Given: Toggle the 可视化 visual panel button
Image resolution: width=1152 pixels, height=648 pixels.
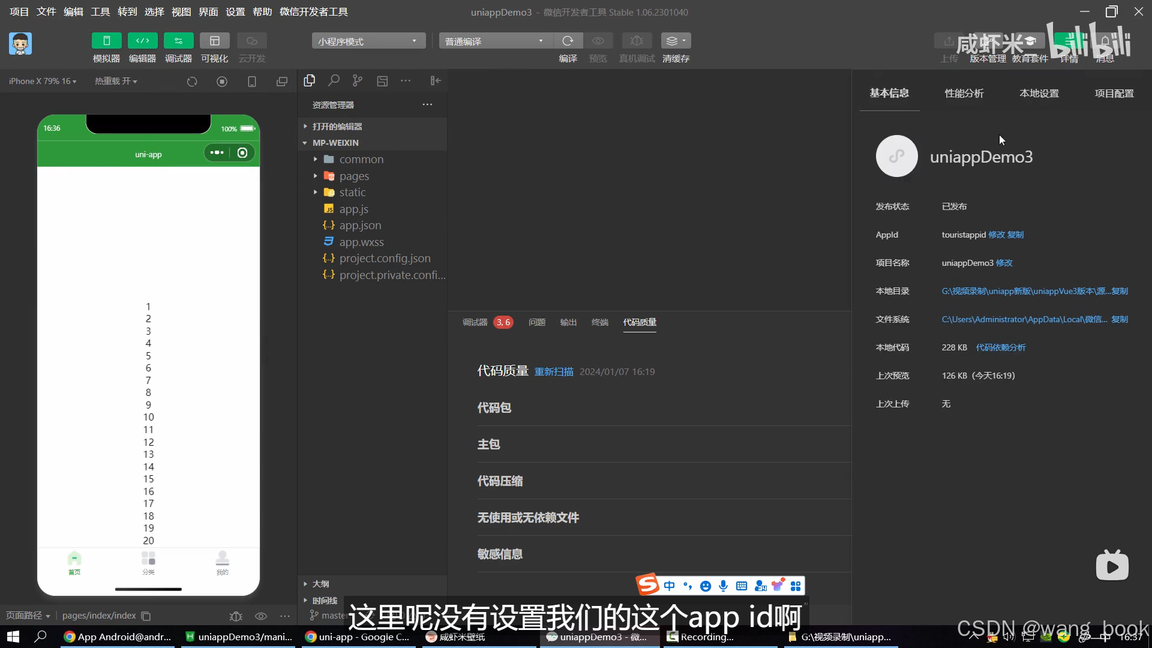Looking at the screenshot, I should [214, 41].
